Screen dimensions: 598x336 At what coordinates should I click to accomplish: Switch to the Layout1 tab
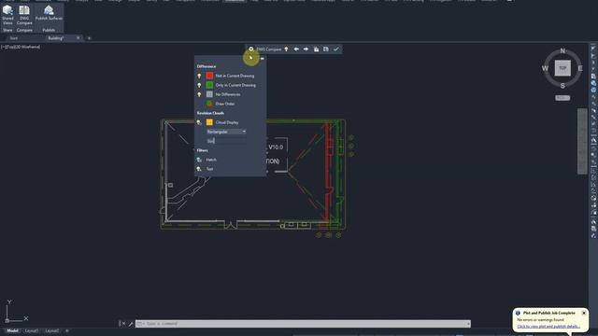coord(32,330)
